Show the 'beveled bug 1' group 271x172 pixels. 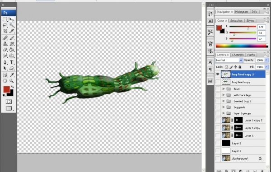[x=218, y=101]
